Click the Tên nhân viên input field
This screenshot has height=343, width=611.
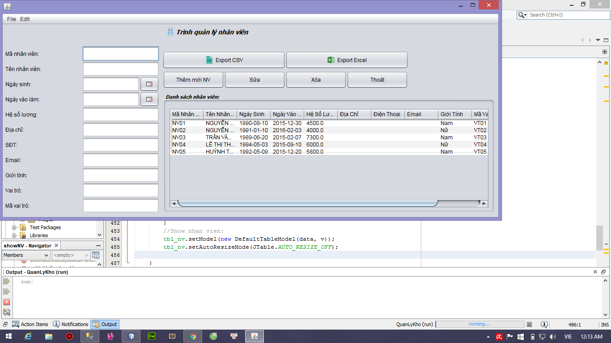point(121,69)
